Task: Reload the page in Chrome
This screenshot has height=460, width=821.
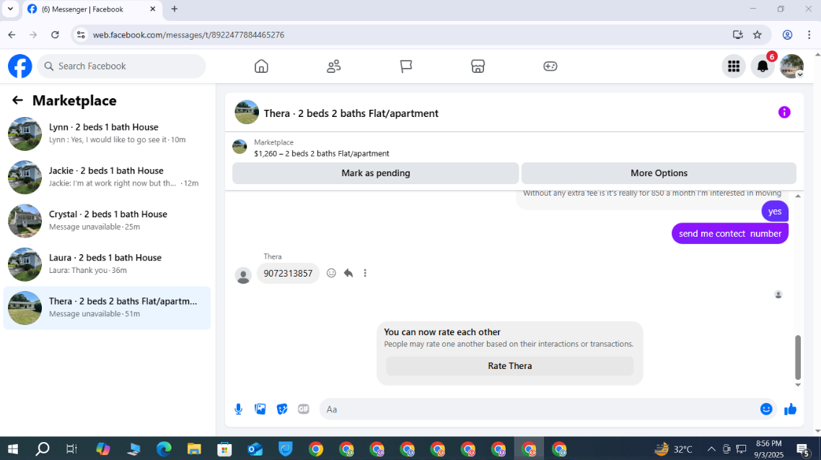Action: click(x=55, y=35)
